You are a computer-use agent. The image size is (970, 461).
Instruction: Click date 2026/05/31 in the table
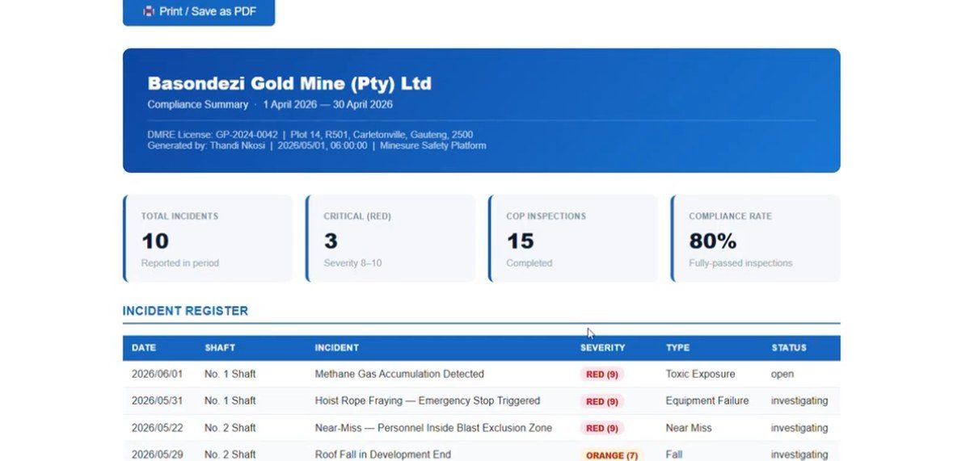[158, 401]
